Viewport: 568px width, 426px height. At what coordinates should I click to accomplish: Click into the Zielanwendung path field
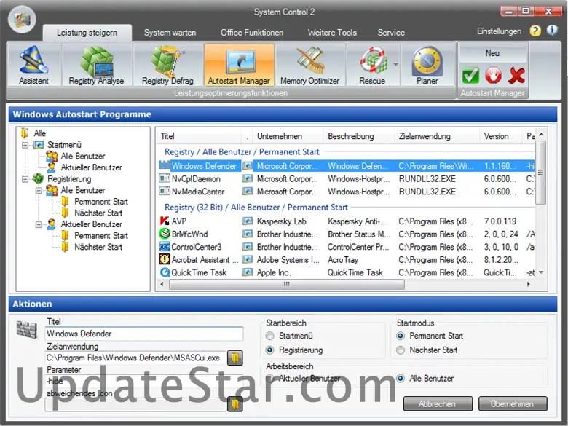pyautogui.click(x=135, y=358)
